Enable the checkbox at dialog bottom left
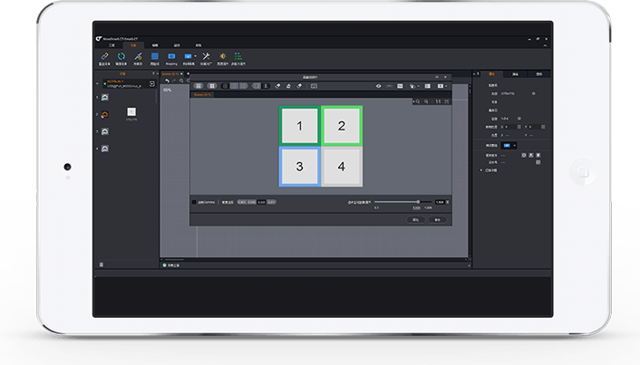The width and height of the screenshot is (640, 365). 194,202
